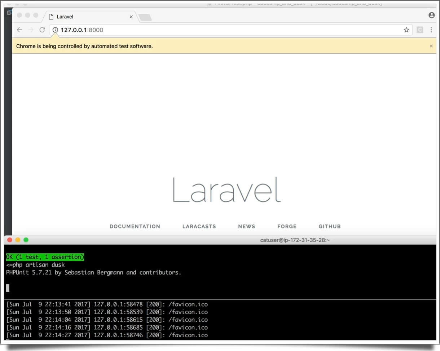The width and height of the screenshot is (440, 351).
Task: Navigate to the GitHub link
Action: (330, 226)
